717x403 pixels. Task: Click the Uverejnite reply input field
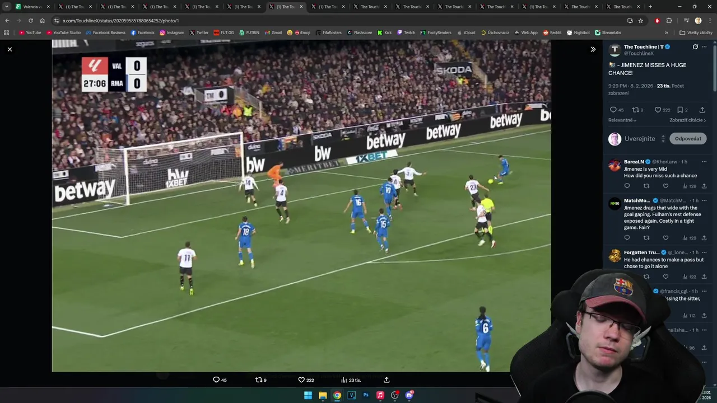pos(640,139)
